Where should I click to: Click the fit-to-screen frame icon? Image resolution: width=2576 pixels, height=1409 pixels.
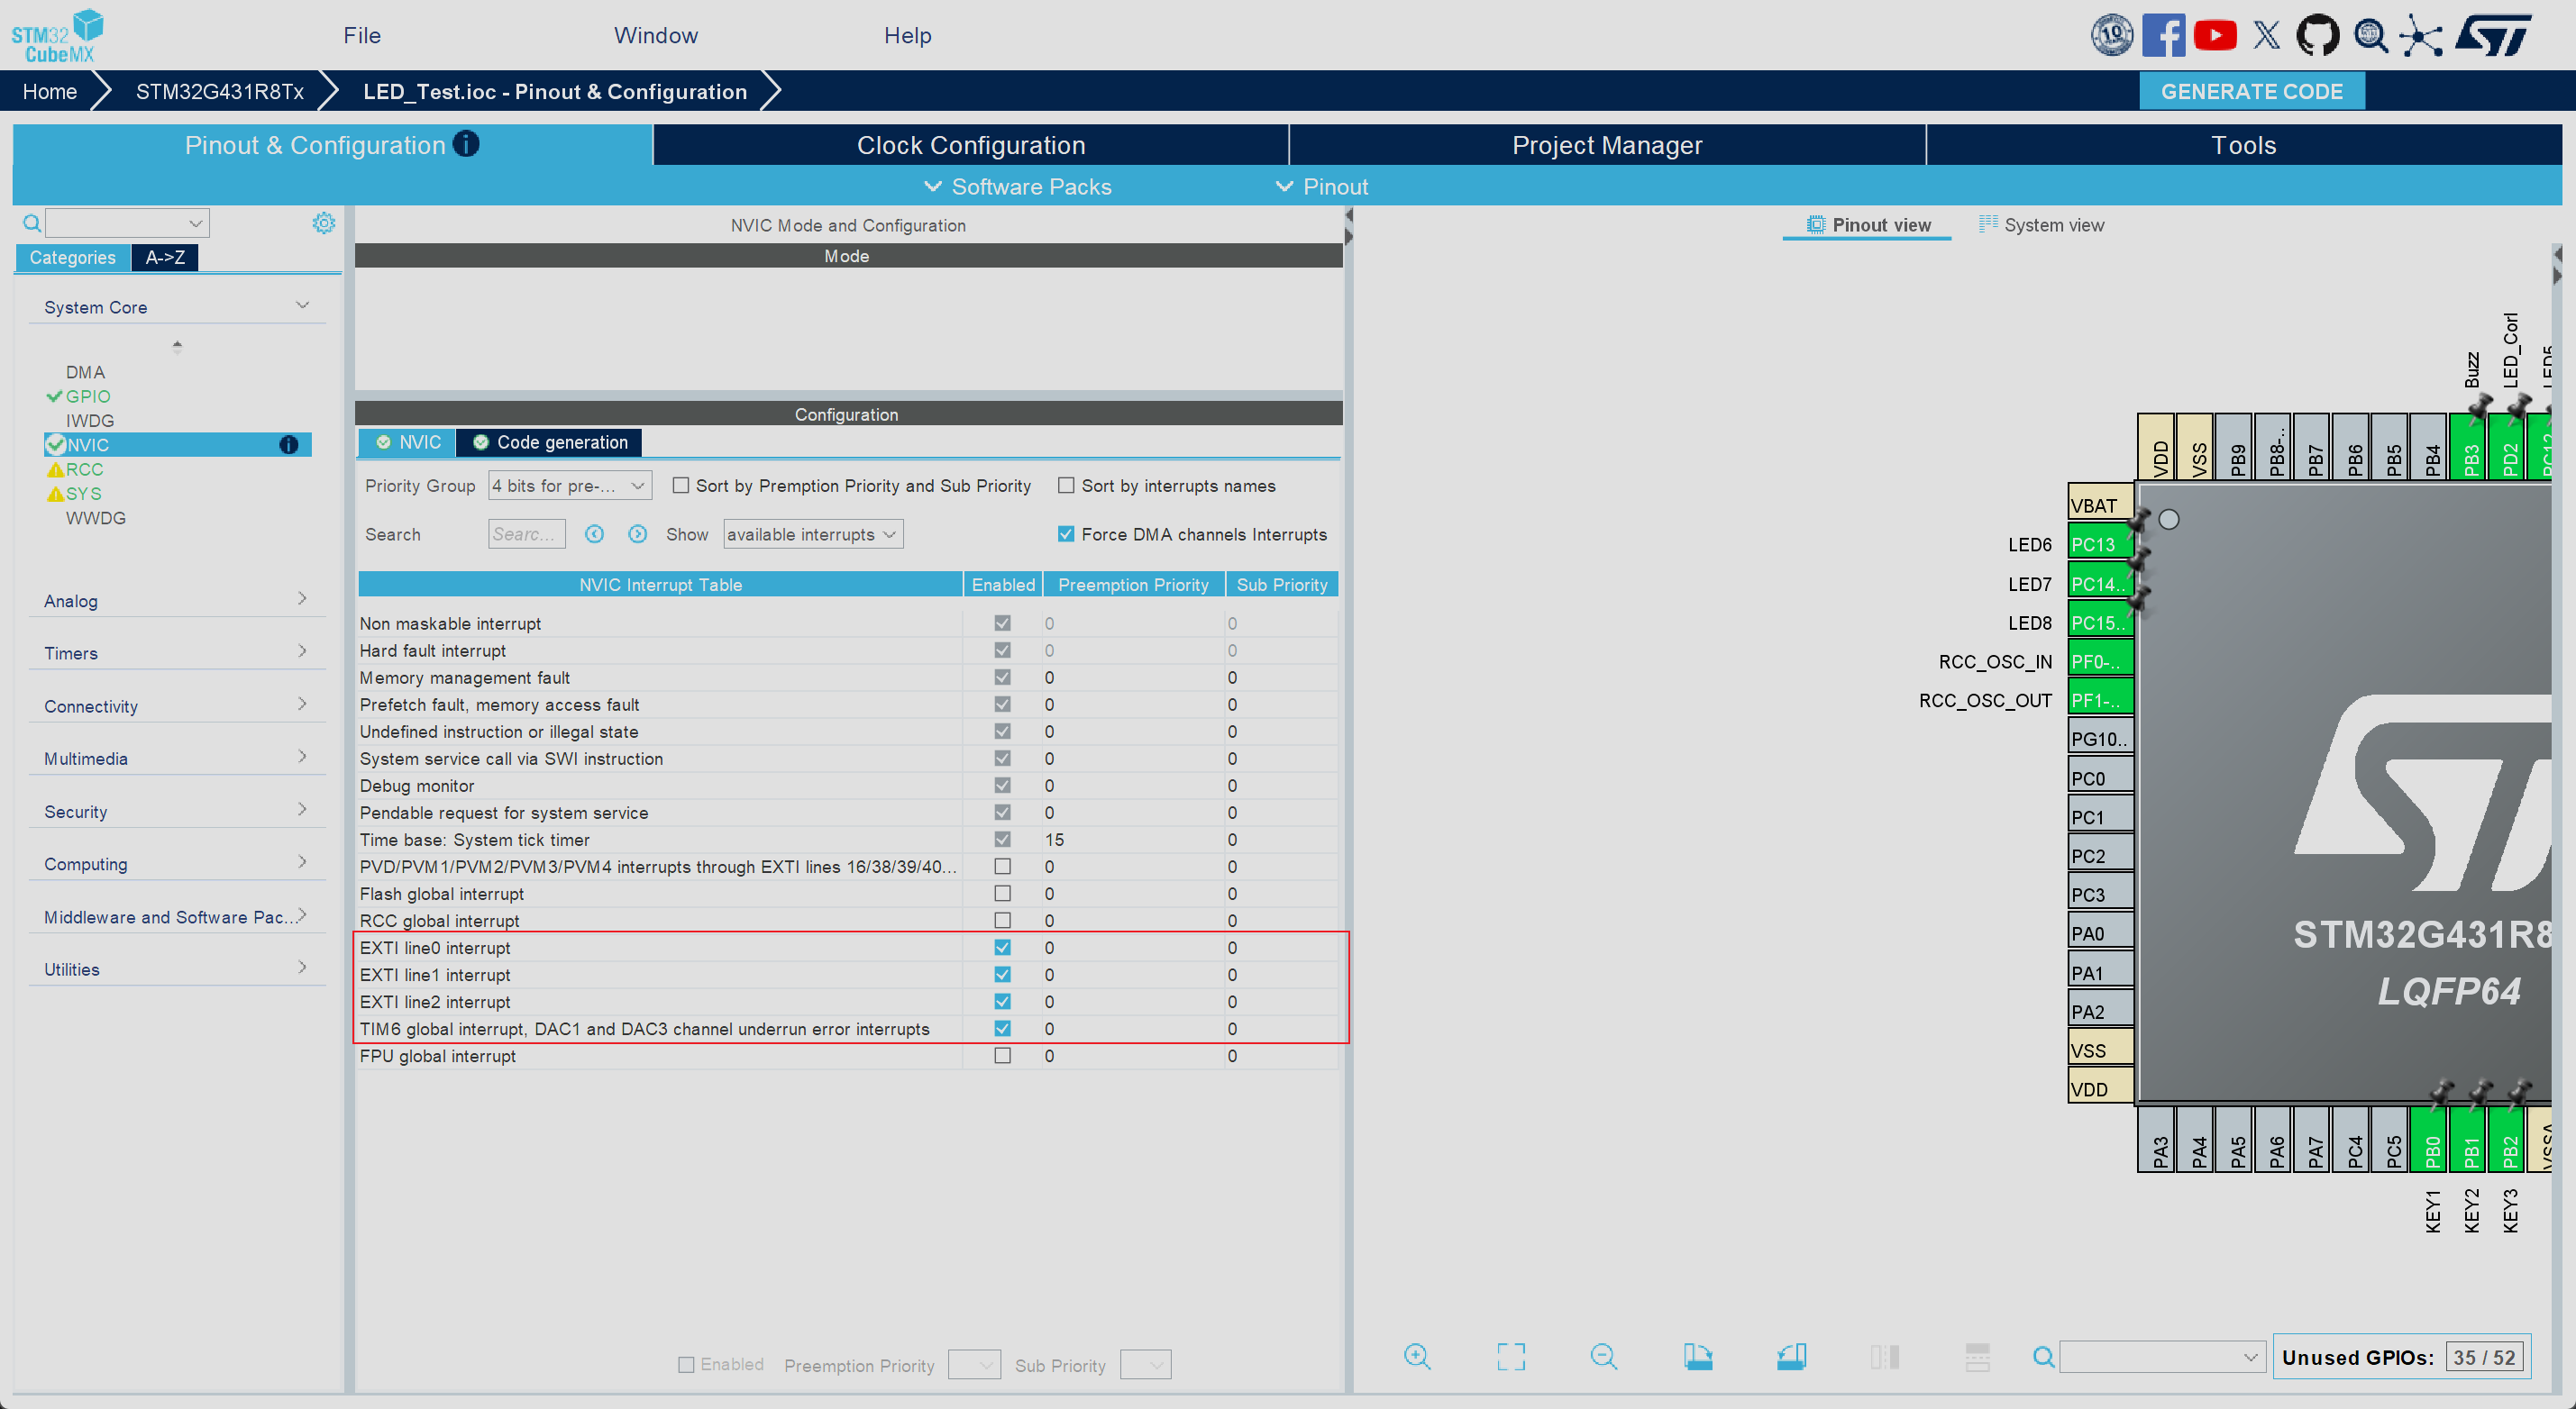click(x=1510, y=1356)
